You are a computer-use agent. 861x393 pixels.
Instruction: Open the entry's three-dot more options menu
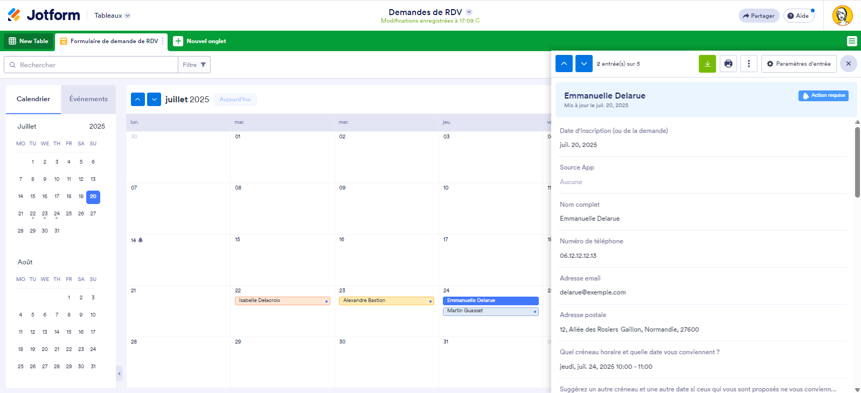748,64
